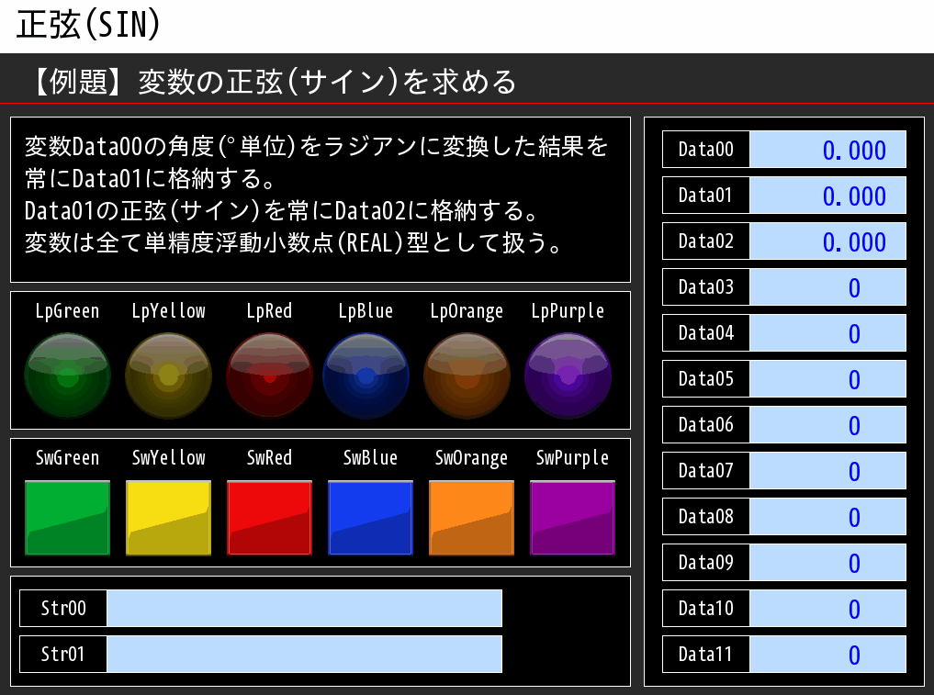The height and width of the screenshot is (695, 934).
Task: Click the blue lamp LpBlue
Action: click(366, 376)
